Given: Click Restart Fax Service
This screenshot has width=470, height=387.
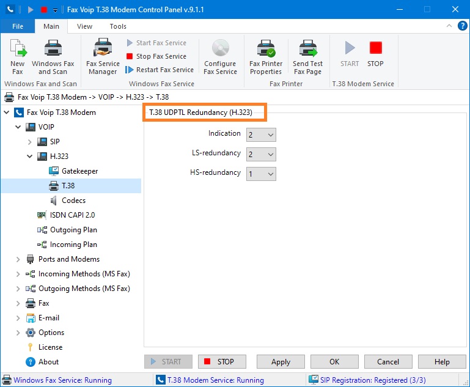Looking at the screenshot, I should click(x=160, y=70).
